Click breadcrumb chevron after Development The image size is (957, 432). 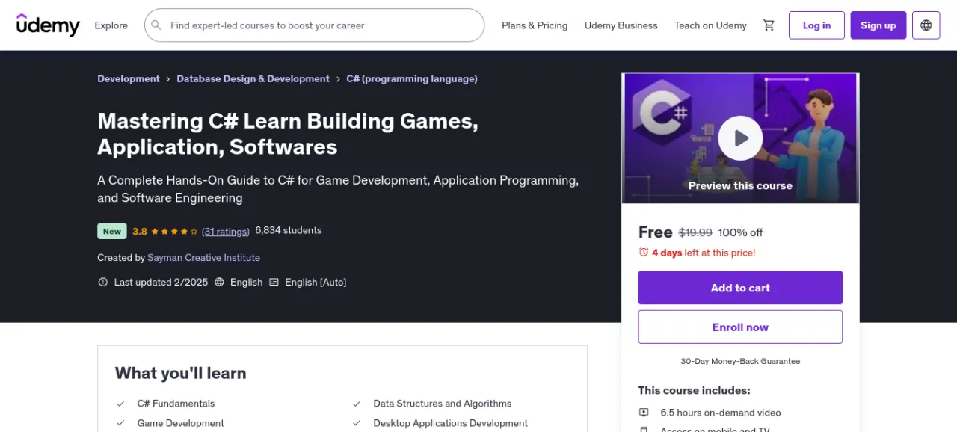pyautogui.click(x=168, y=78)
